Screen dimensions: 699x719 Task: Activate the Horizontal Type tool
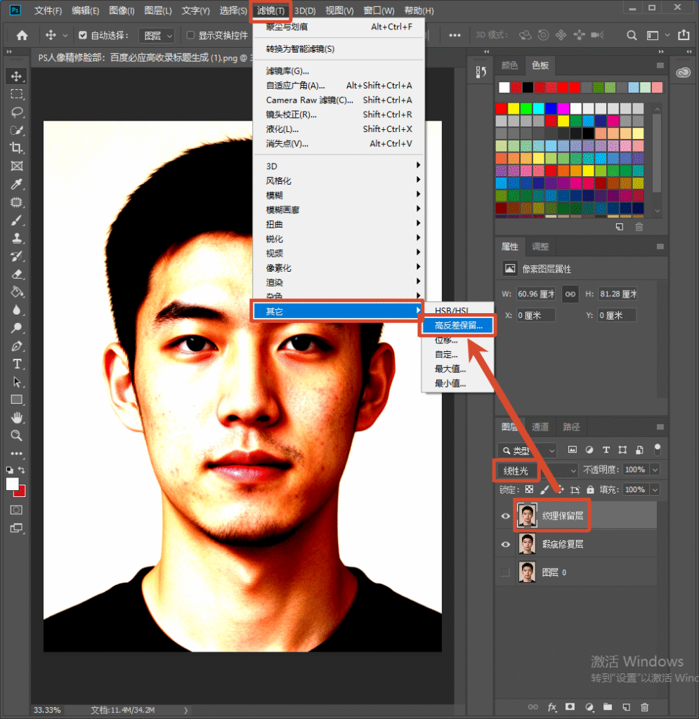[17, 364]
